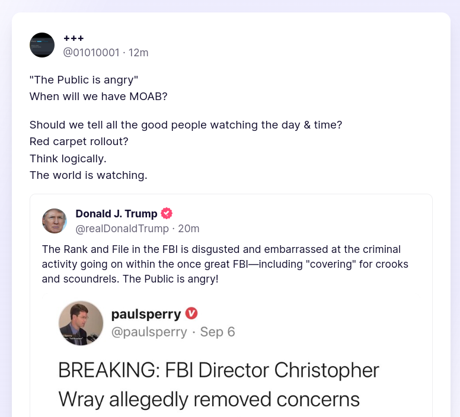The height and width of the screenshot is (417, 460).
Task: Click the @paulsperry handle
Action: (x=149, y=332)
